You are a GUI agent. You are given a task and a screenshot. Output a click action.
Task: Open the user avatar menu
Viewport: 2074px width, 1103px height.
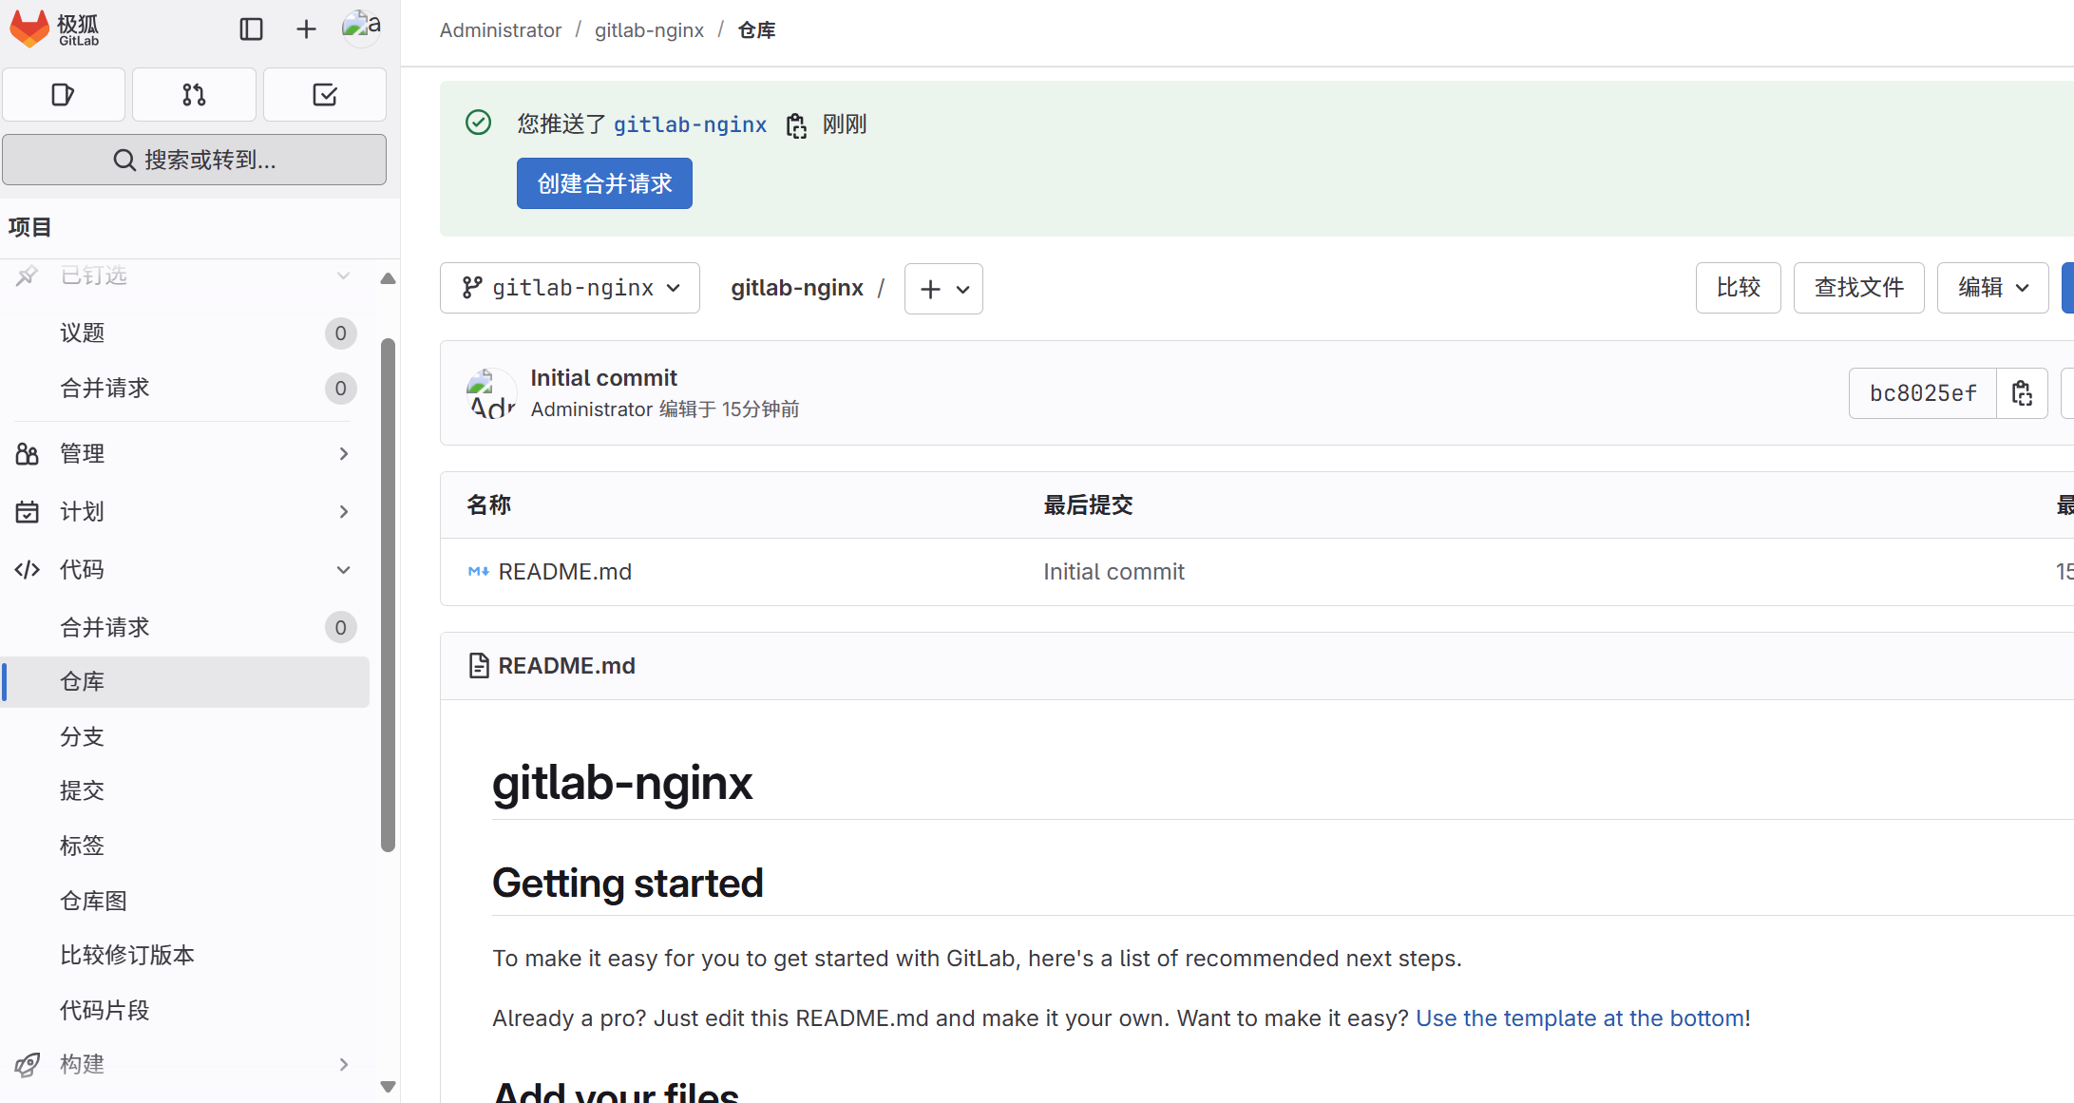tap(362, 29)
